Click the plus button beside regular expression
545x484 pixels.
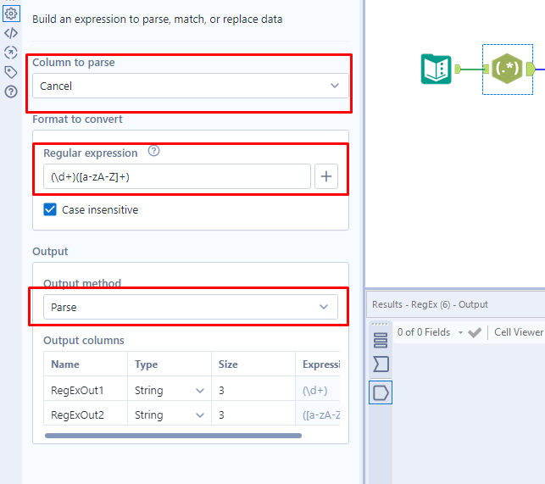click(x=327, y=176)
